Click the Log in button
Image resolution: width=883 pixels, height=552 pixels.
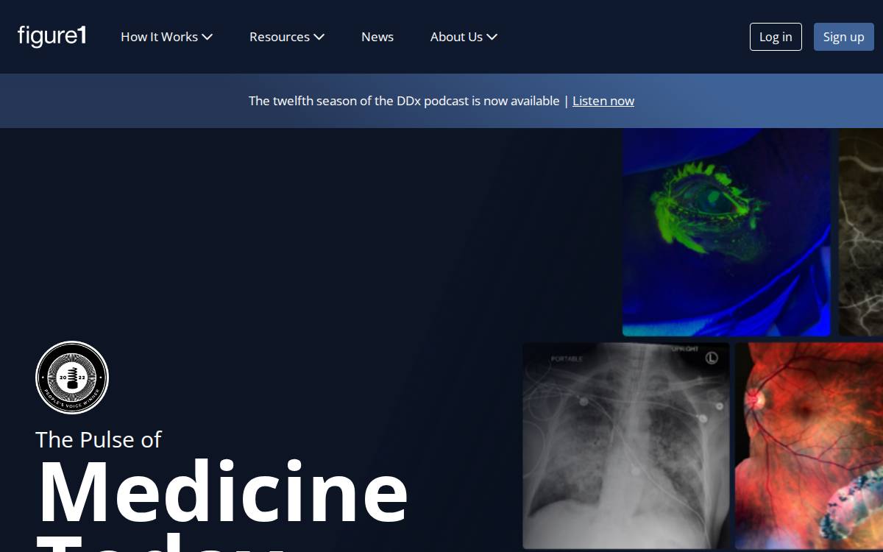pyautogui.click(x=776, y=37)
